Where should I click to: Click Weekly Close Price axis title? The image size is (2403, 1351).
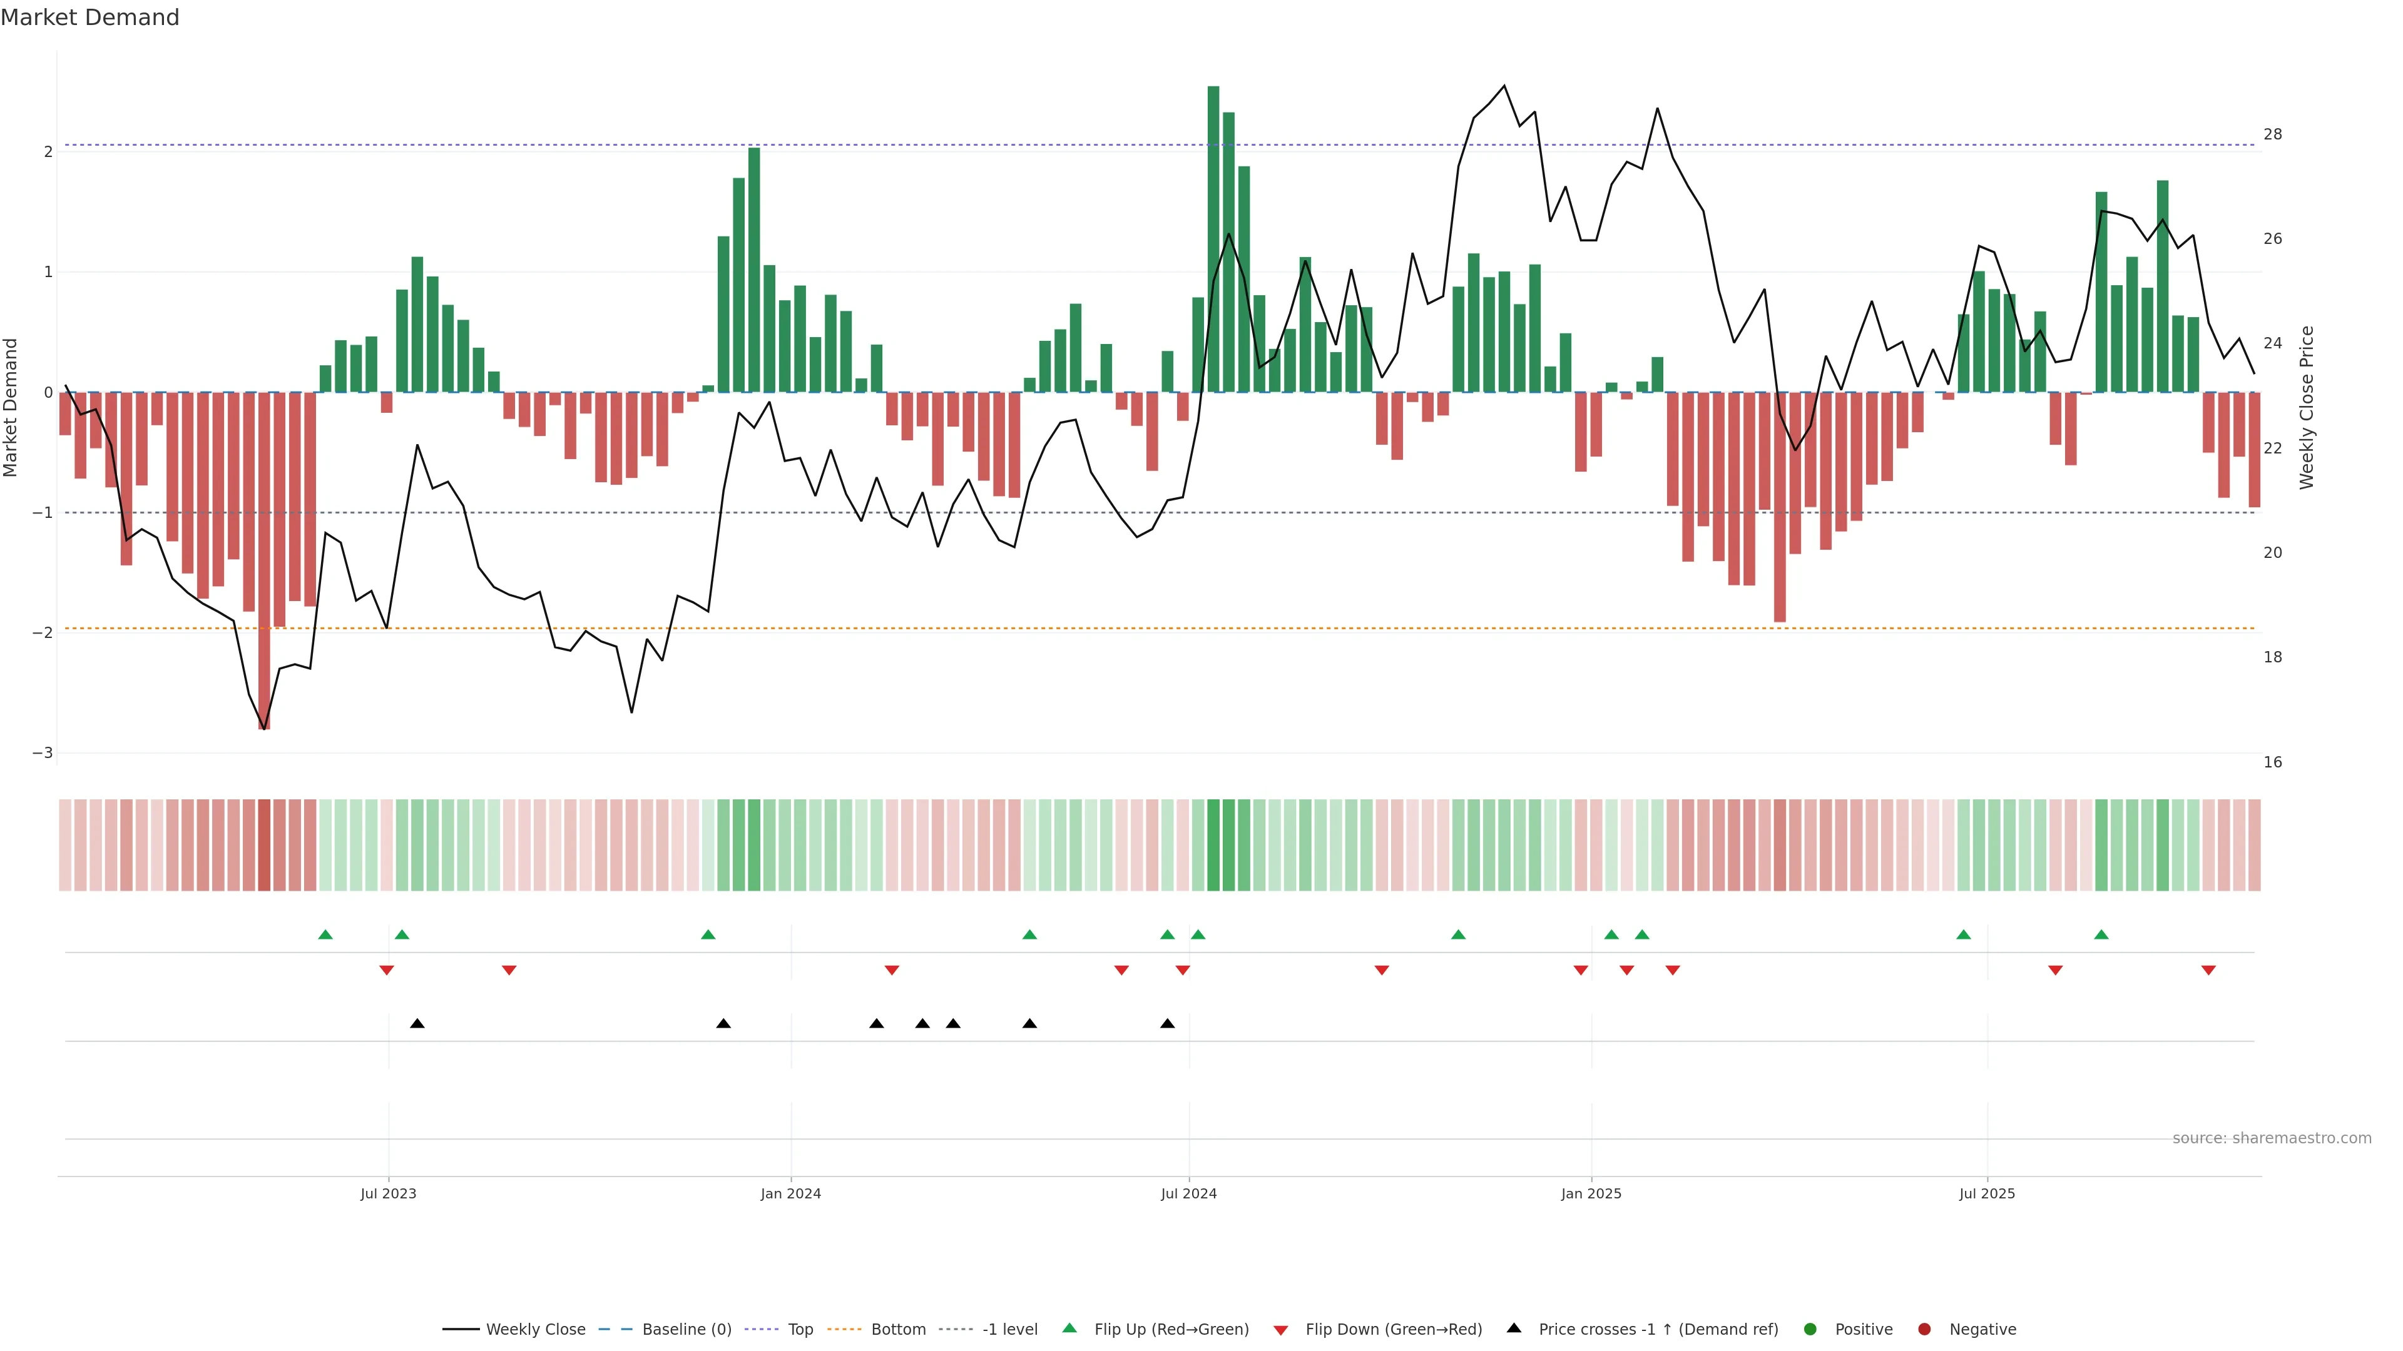pyautogui.click(x=2307, y=407)
